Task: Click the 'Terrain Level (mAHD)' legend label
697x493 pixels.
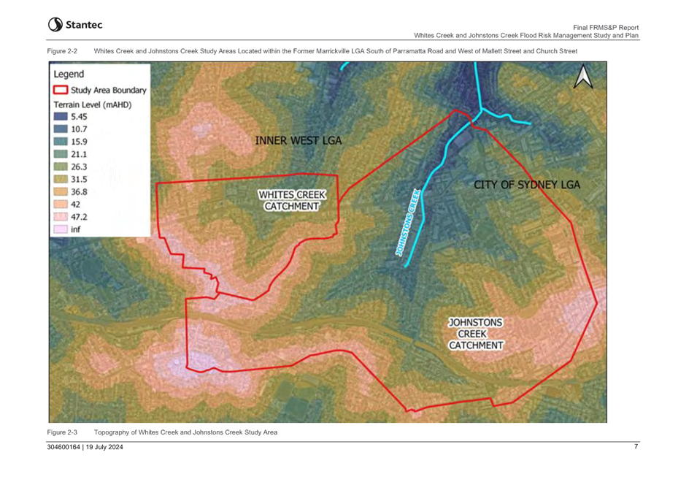Action: [93, 105]
